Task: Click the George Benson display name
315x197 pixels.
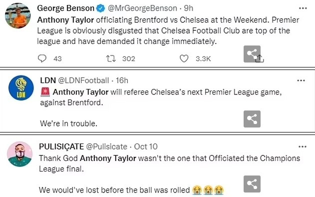Action: 66,8
